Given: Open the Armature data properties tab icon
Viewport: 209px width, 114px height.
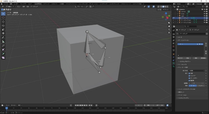Looking at the screenshot, I should [x=173, y=63].
